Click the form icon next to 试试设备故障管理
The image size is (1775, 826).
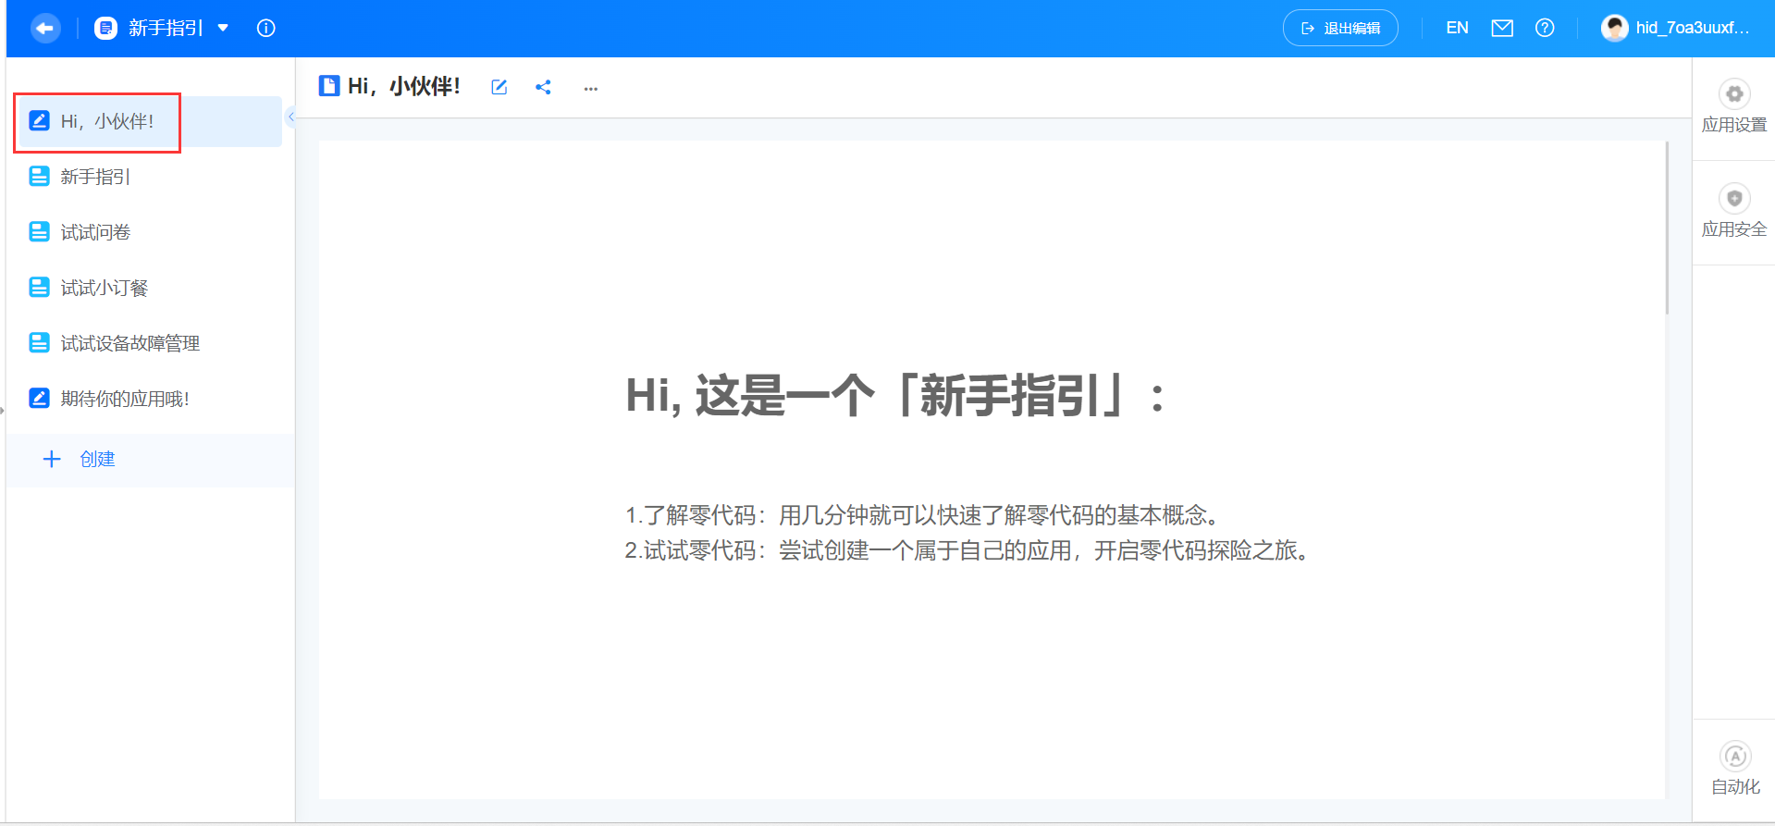click(39, 342)
